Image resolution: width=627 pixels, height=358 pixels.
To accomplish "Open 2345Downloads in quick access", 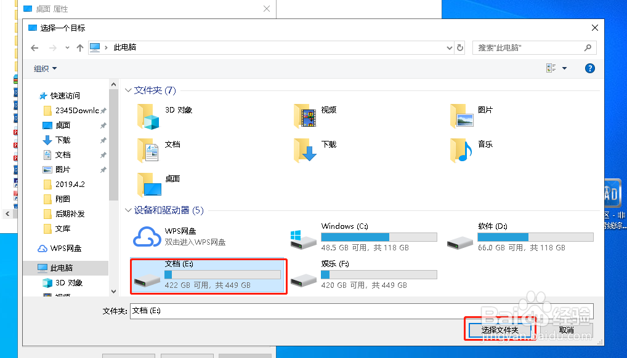I will (77, 111).
